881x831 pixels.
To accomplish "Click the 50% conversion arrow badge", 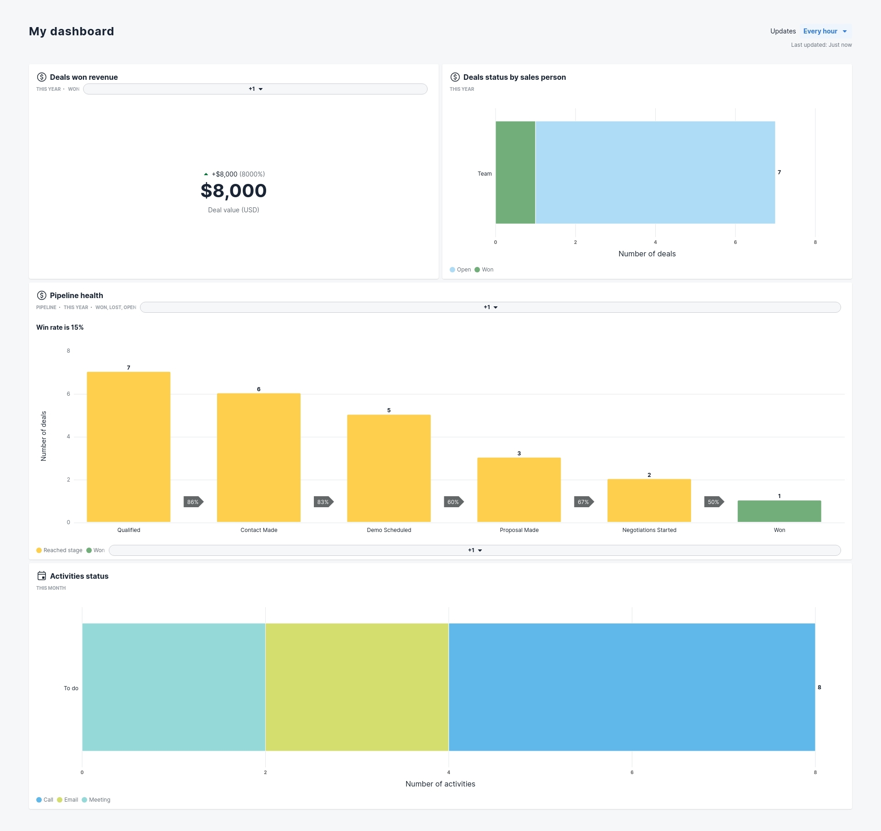I will pos(714,502).
